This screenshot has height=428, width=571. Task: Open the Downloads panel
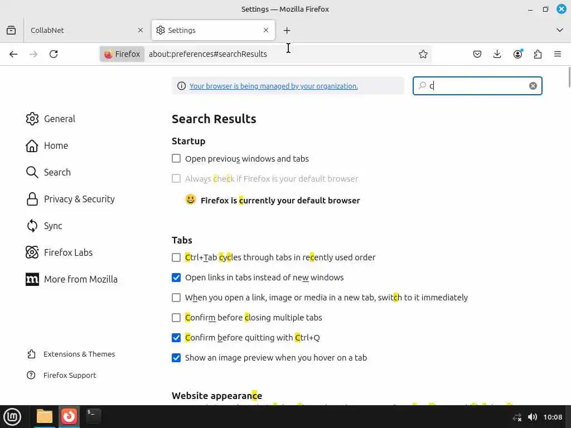pyautogui.click(x=497, y=54)
